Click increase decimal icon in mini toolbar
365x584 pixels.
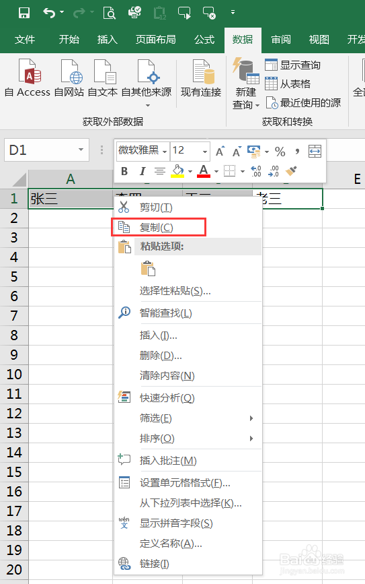coord(256,171)
